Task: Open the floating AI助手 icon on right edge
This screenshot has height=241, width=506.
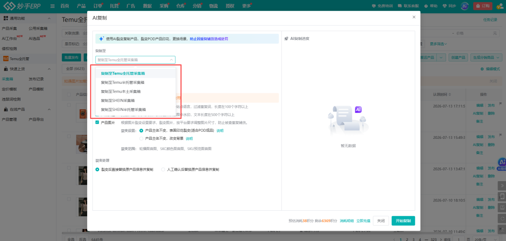Action: (502, 164)
